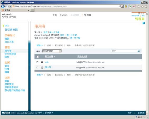Close the 使用者 browser tab

[28, 10]
